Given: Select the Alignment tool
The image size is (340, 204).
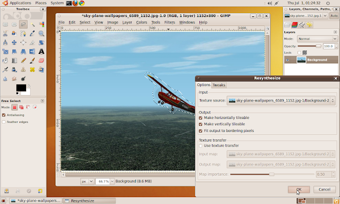Looking at the screenshot, I should 23,42.
